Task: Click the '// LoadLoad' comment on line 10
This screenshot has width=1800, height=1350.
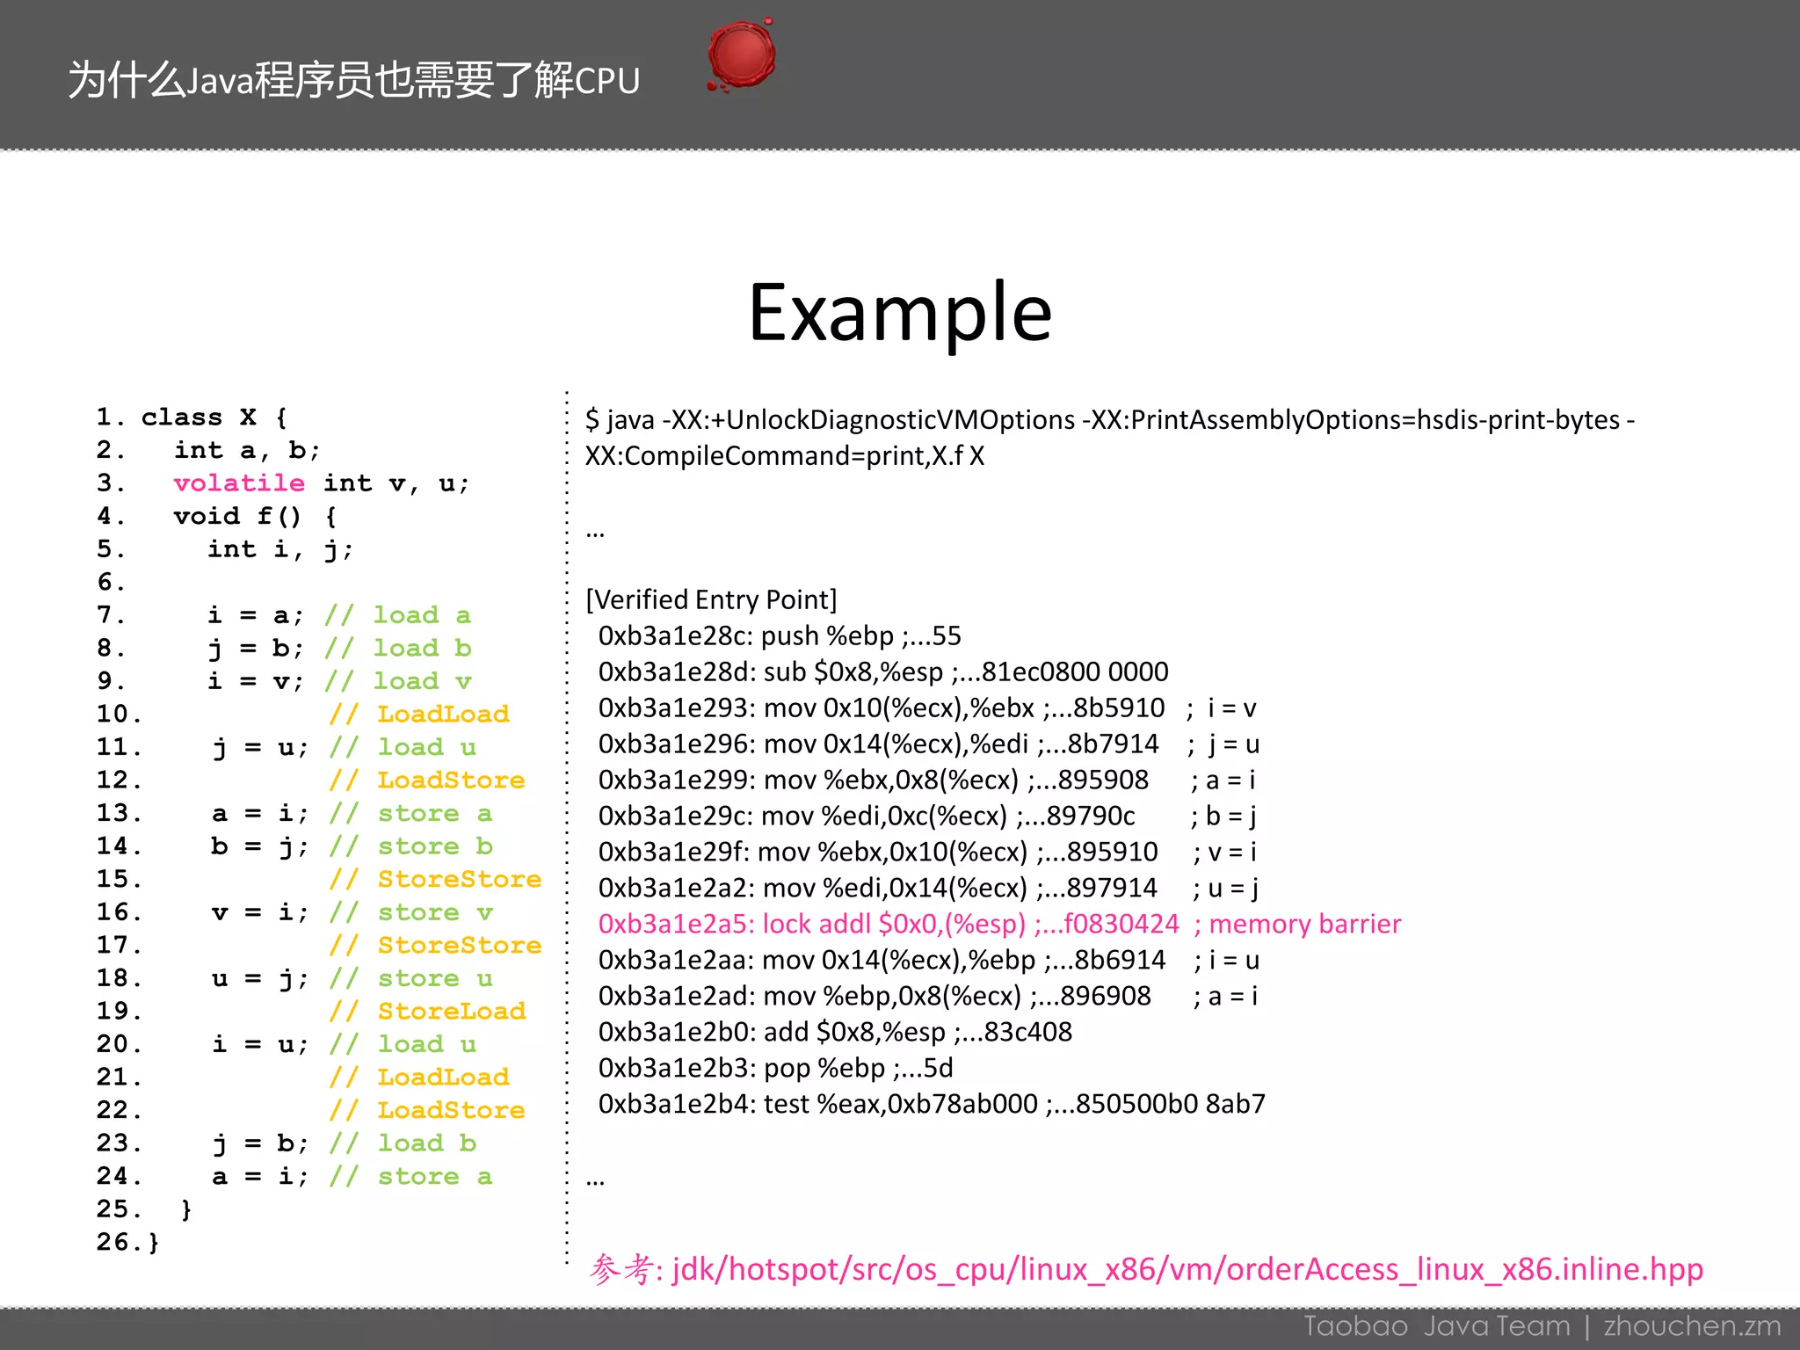Action: coord(419,715)
